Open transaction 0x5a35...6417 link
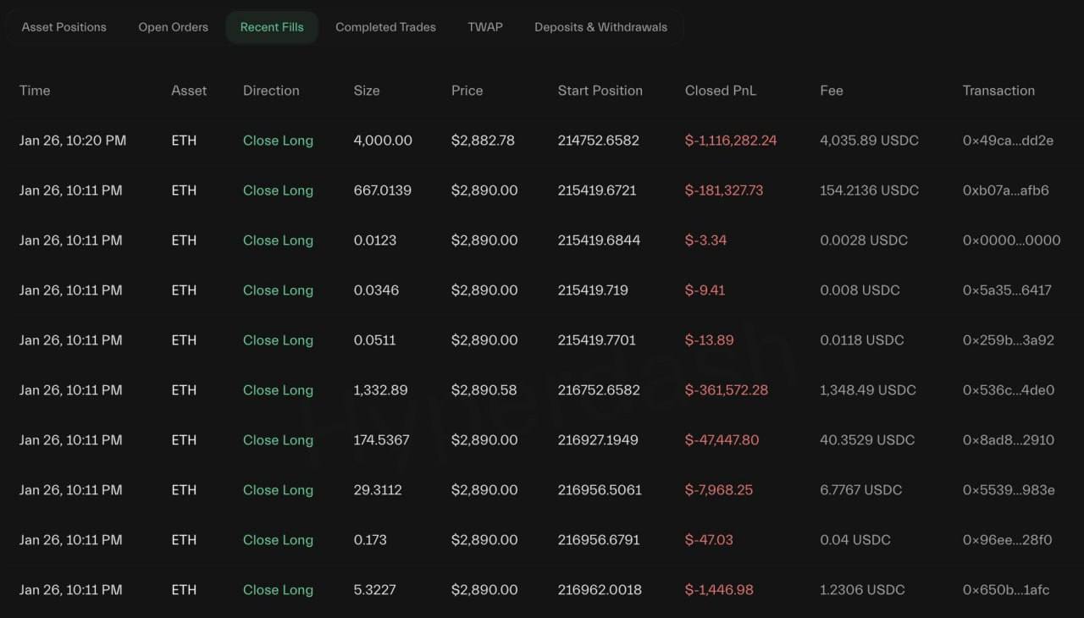This screenshot has width=1084, height=618. [1007, 290]
